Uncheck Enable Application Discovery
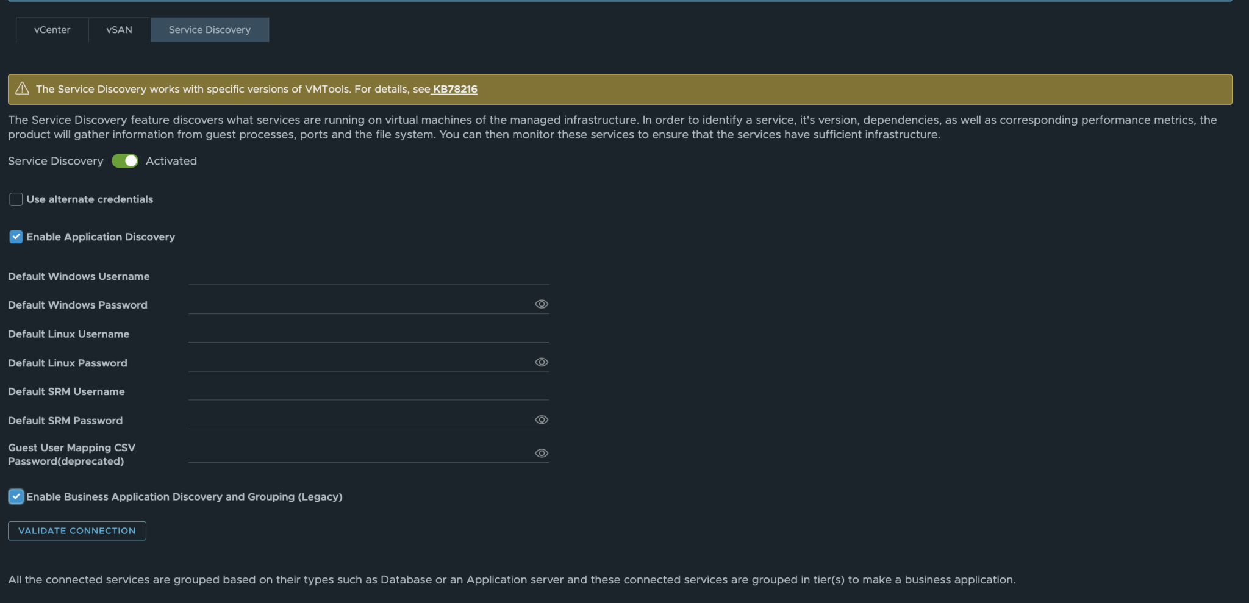The image size is (1249, 603). coord(16,237)
